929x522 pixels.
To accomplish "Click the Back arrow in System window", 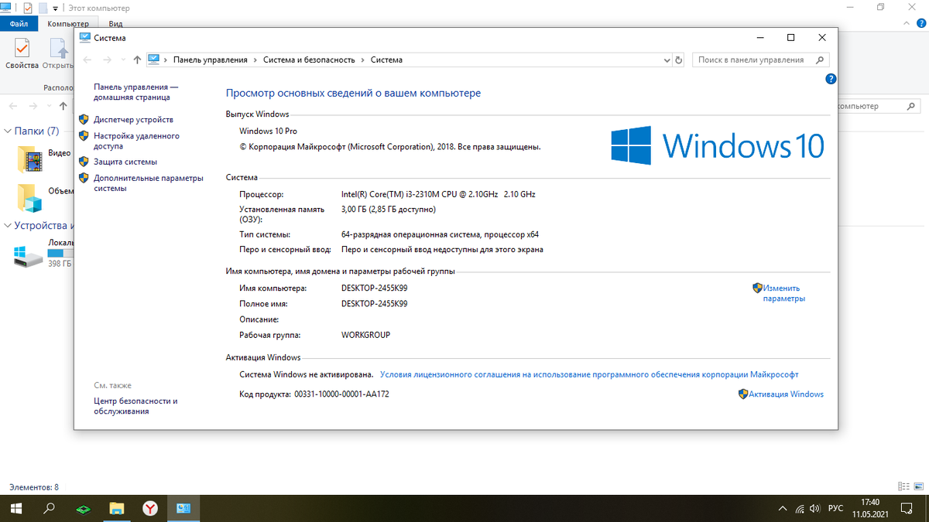I will (x=87, y=60).
